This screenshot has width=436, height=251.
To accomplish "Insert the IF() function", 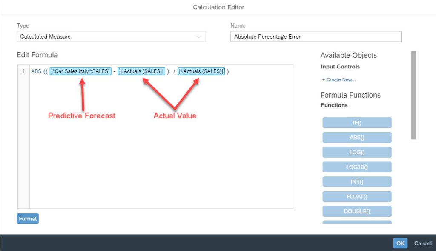I will 357,123.
